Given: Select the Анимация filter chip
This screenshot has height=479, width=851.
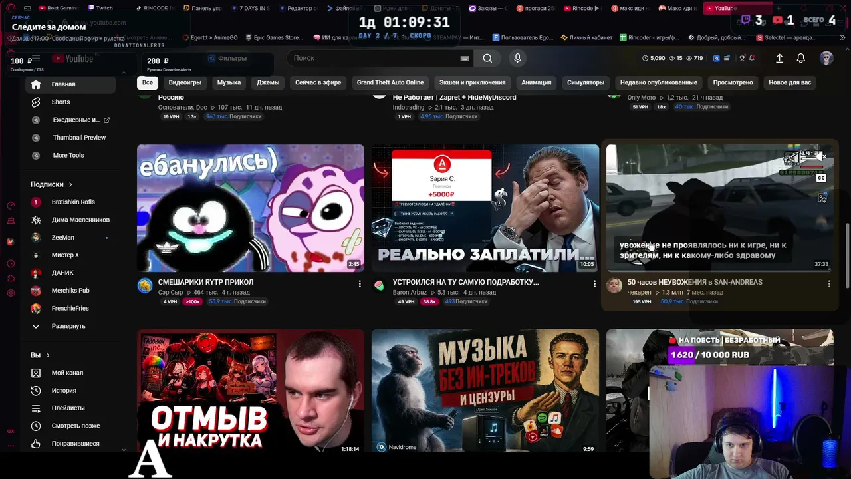Looking at the screenshot, I should 537,82.
